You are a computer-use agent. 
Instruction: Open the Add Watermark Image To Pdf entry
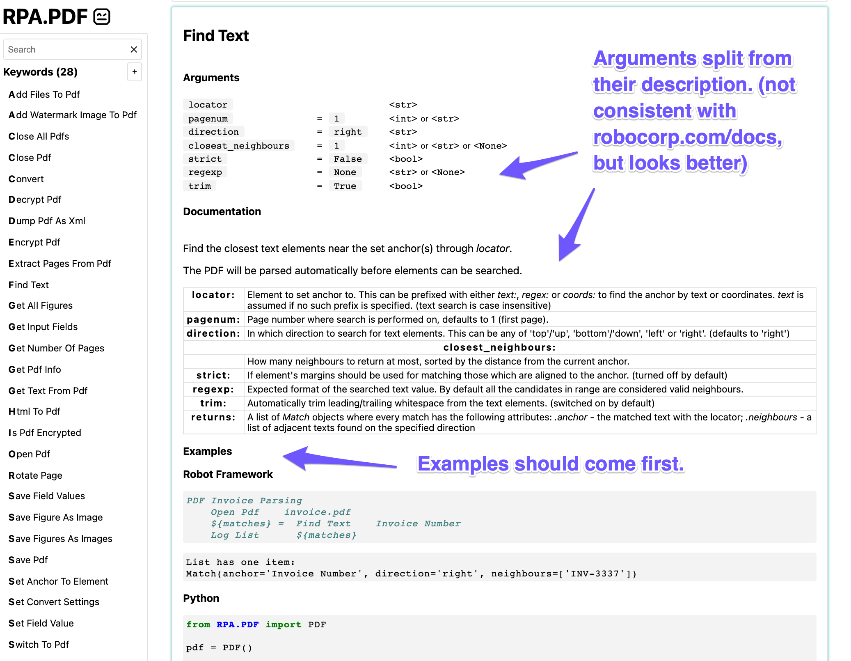72,115
